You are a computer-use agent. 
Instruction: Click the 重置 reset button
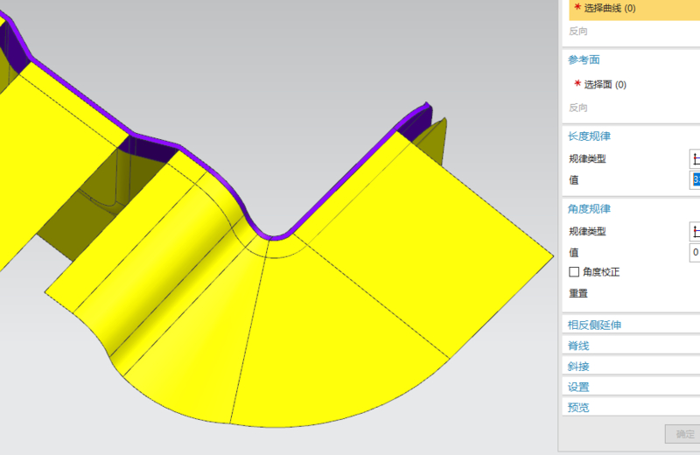click(578, 293)
